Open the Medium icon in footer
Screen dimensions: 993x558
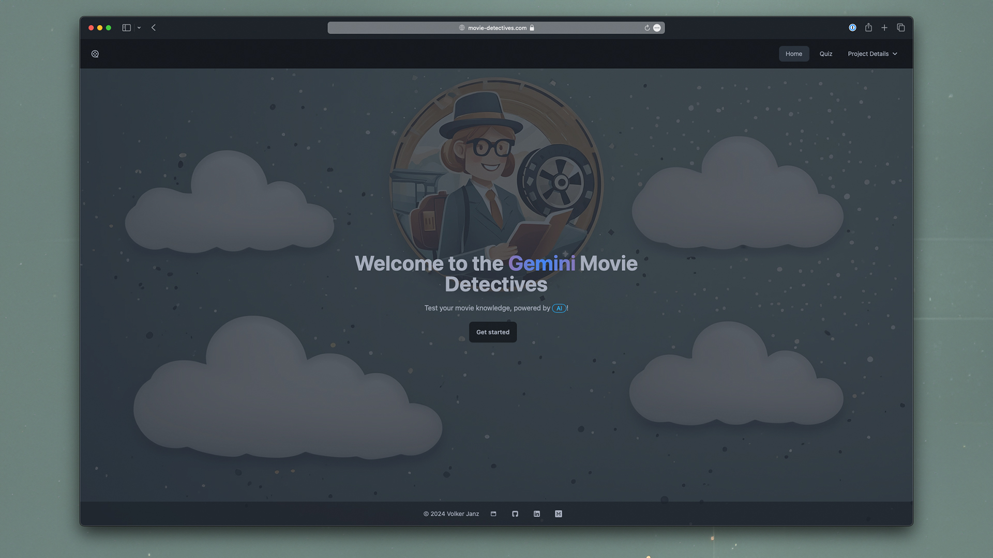pos(559,514)
